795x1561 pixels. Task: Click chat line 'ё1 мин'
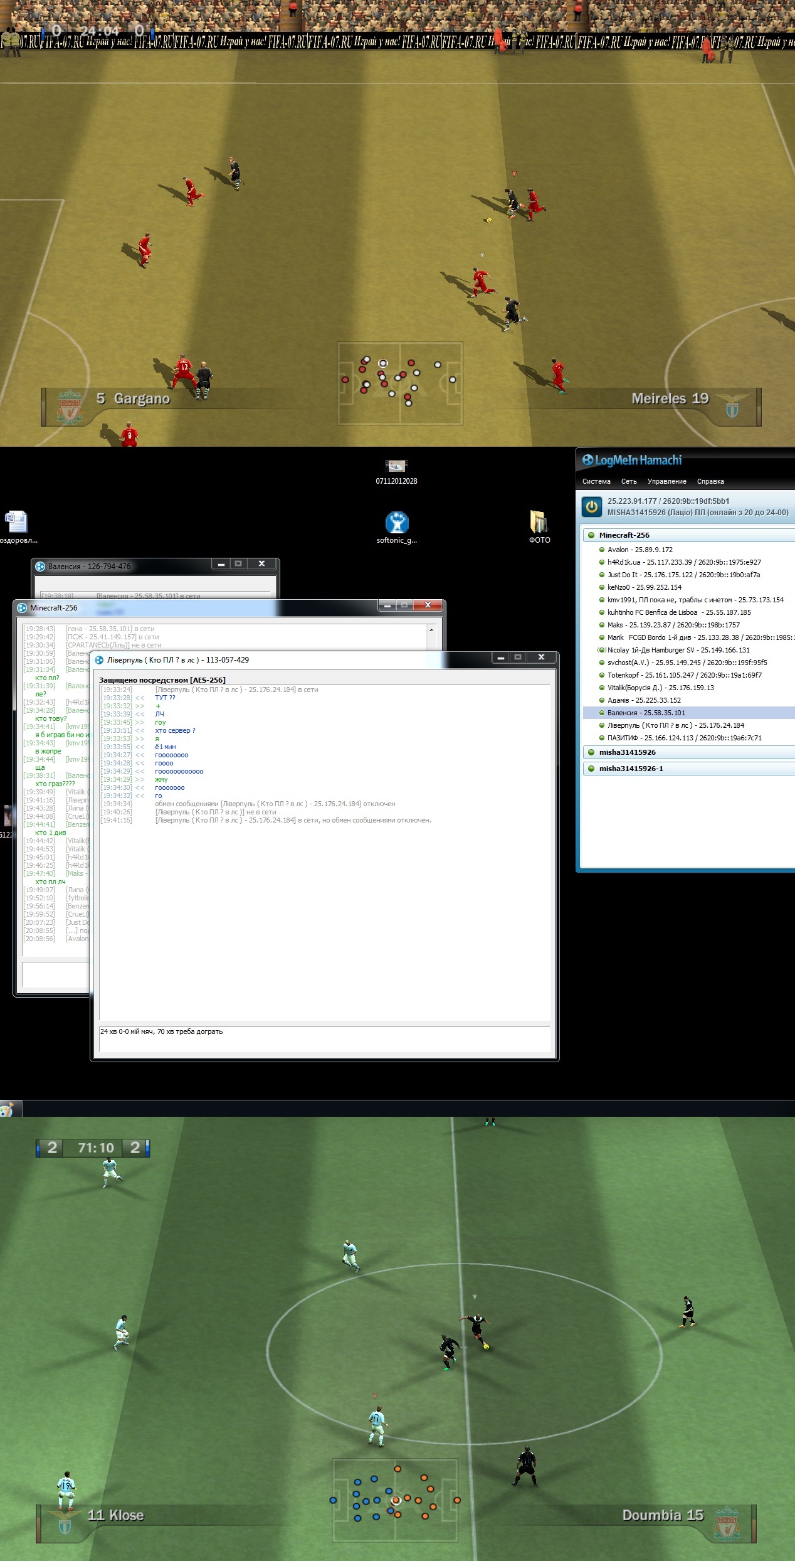click(x=166, y=747)
